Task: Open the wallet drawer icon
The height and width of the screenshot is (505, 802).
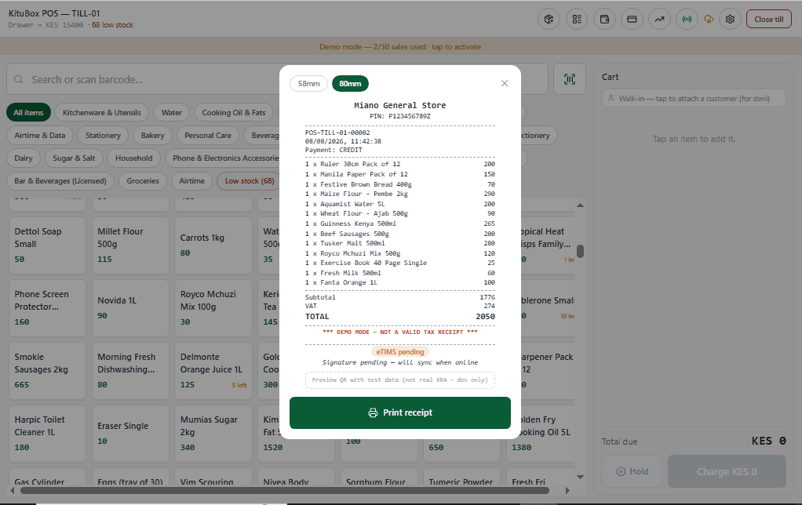Action: pos(604,20)
